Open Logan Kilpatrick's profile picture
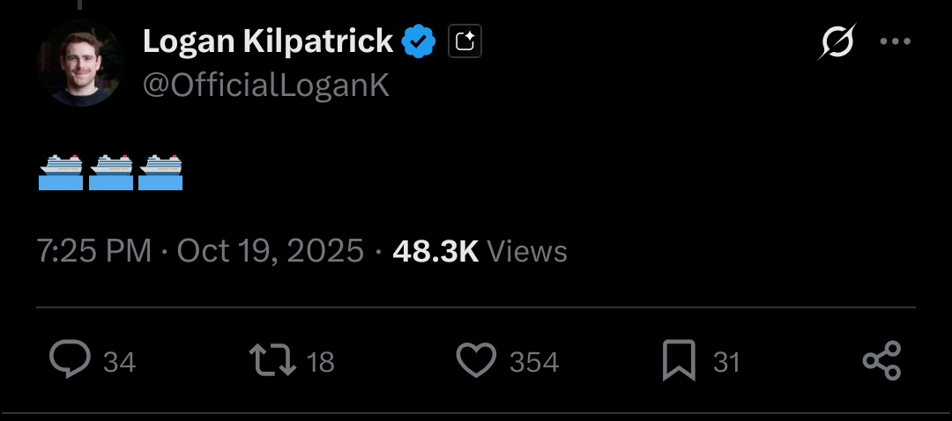This screenshot has width=952, height=421. [79, 64]
